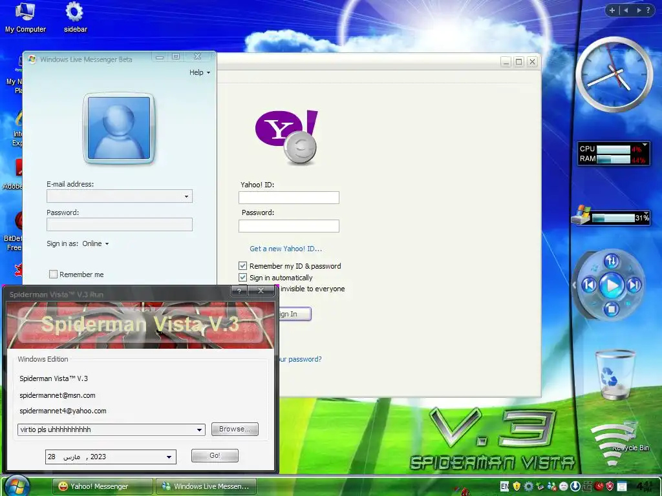Open sidebar help question mark
Viewport: 662px width, 496px height.
pos(648,10)
